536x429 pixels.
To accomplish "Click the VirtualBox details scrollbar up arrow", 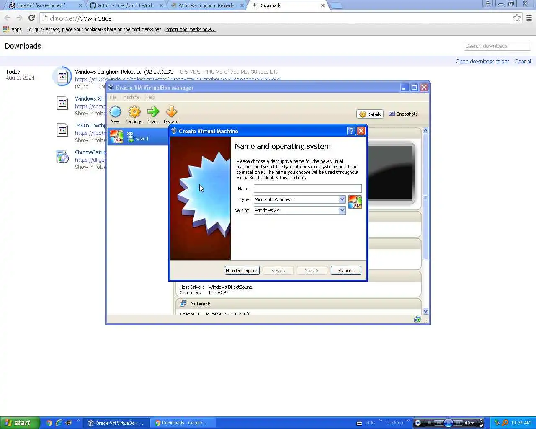I will point(425,130).
